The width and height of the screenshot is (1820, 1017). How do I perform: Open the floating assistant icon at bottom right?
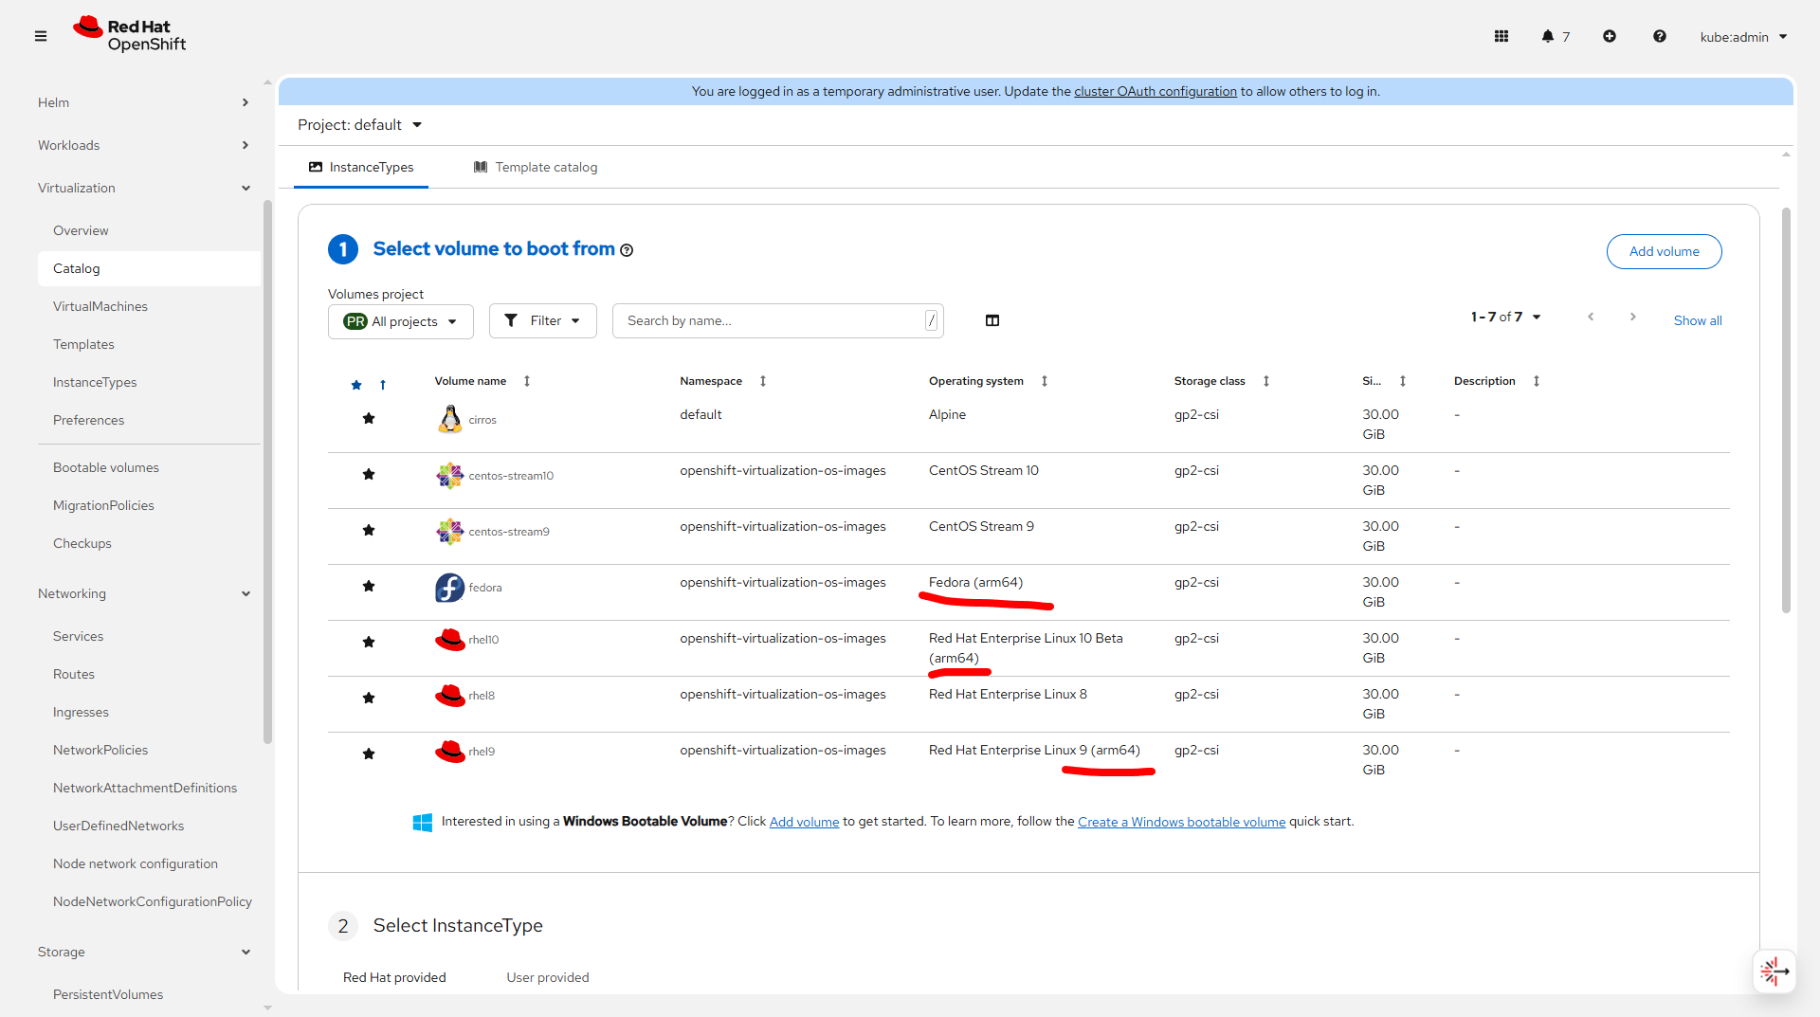[x=1774, y=972]
